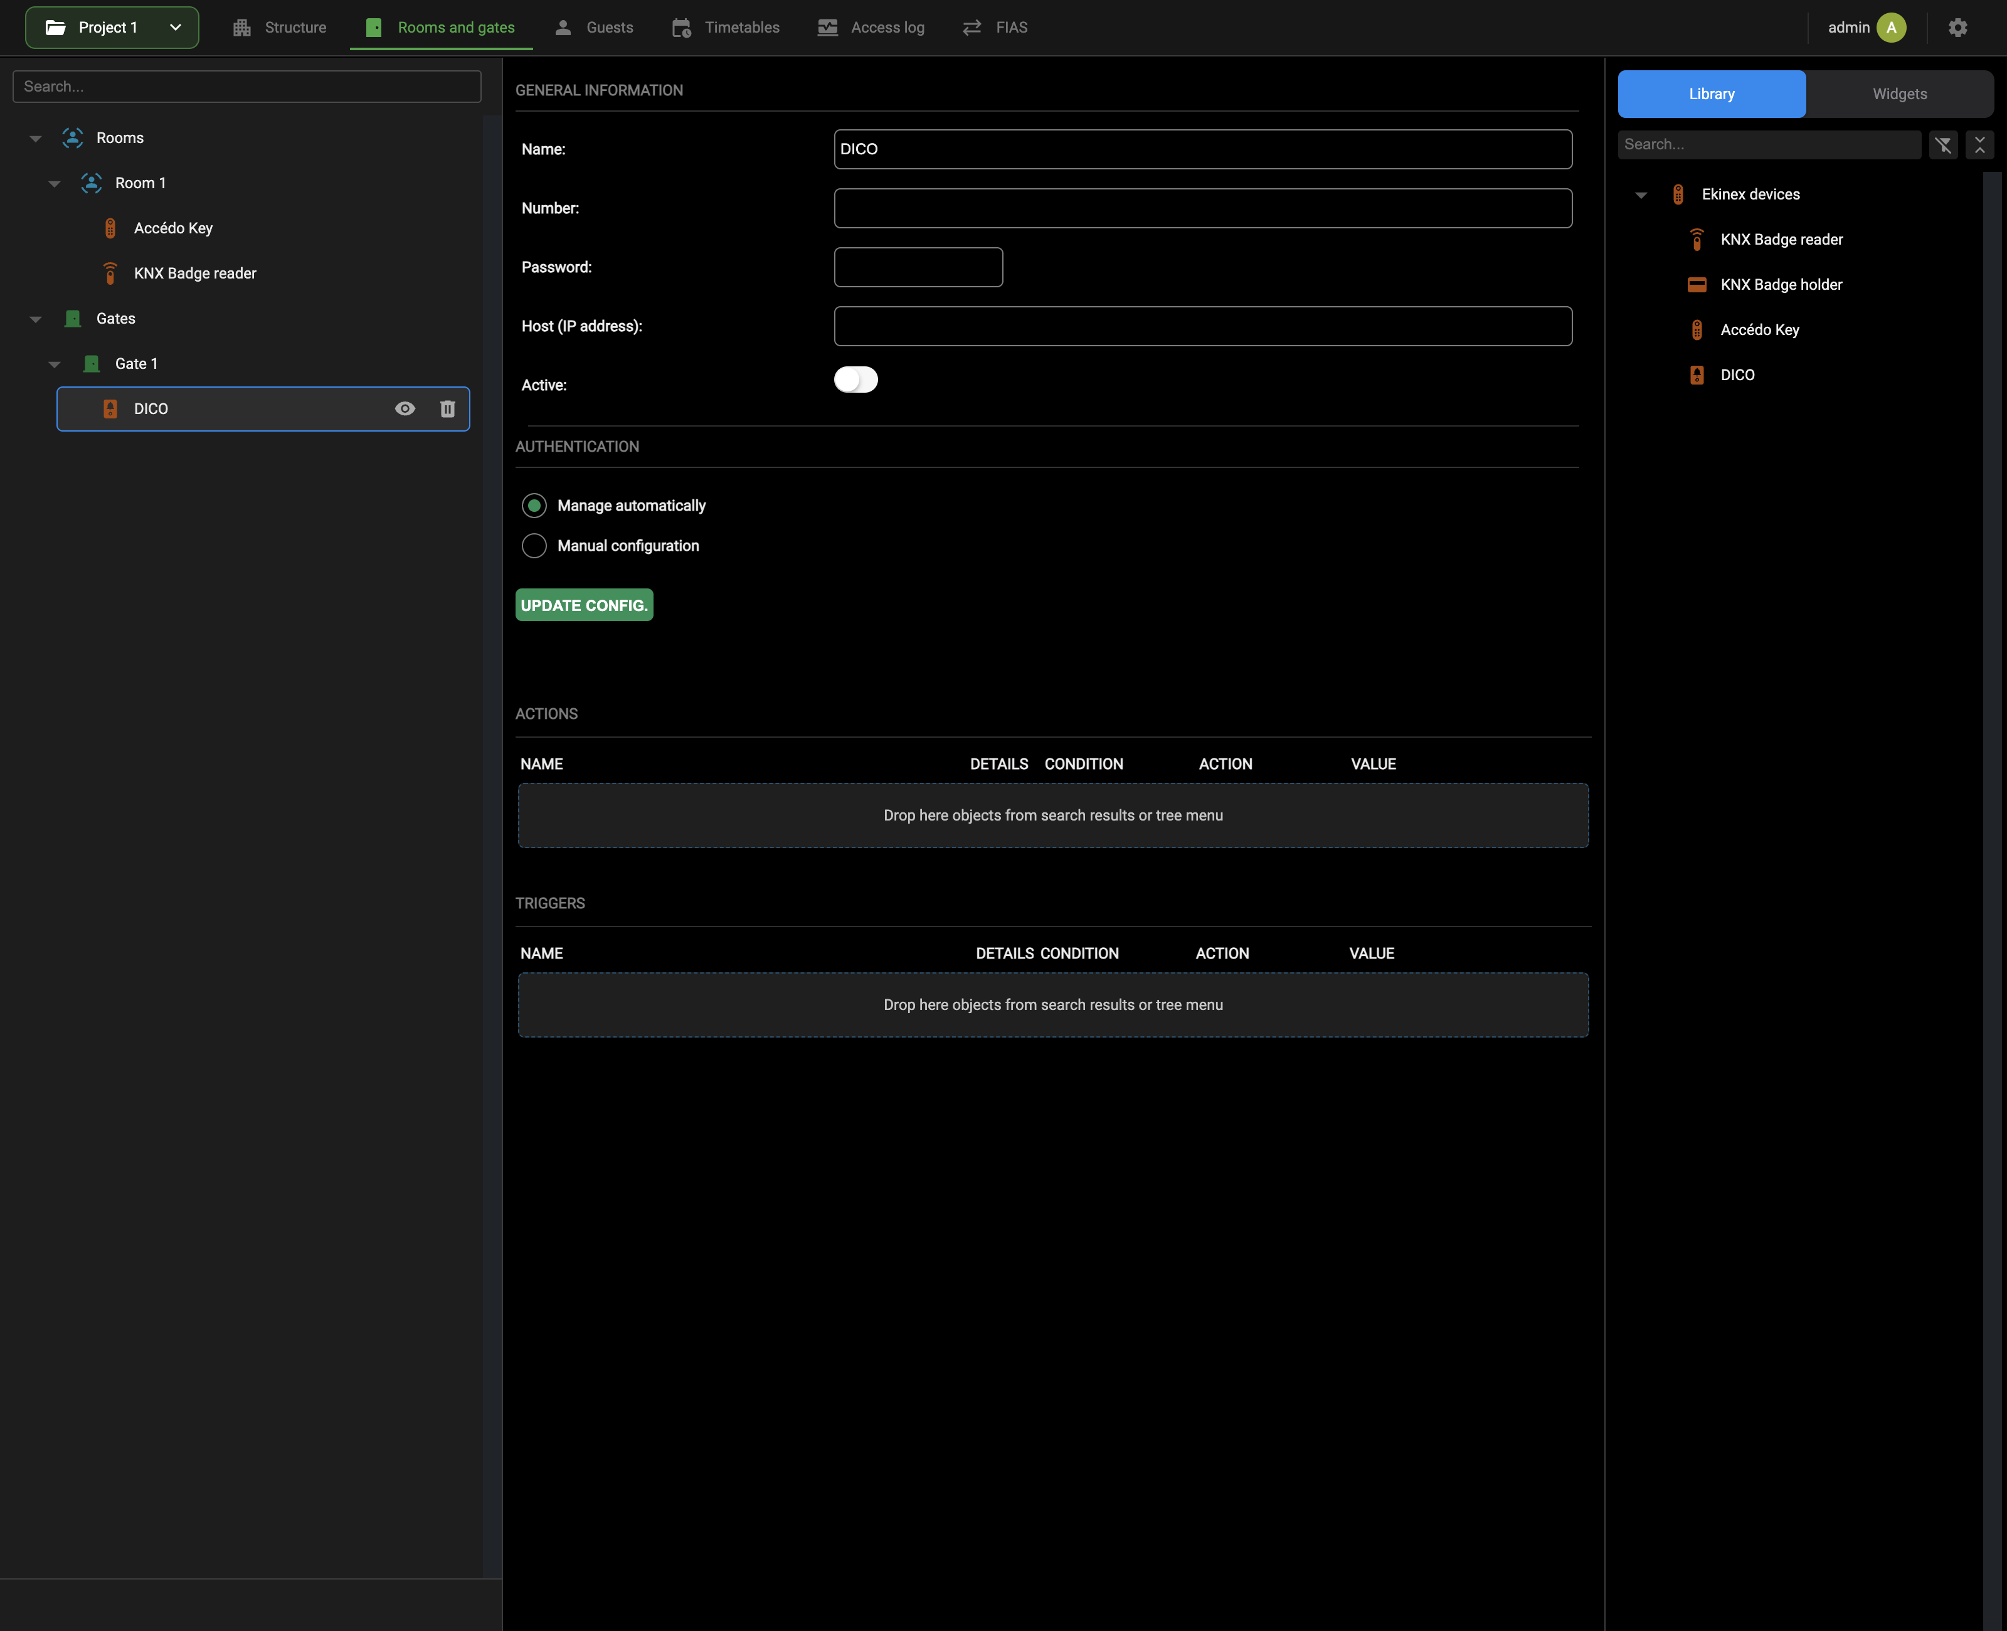Open the Project 1 dropdown
2007x1631 pixels.
pyautogui.click(x=112, y=28)
